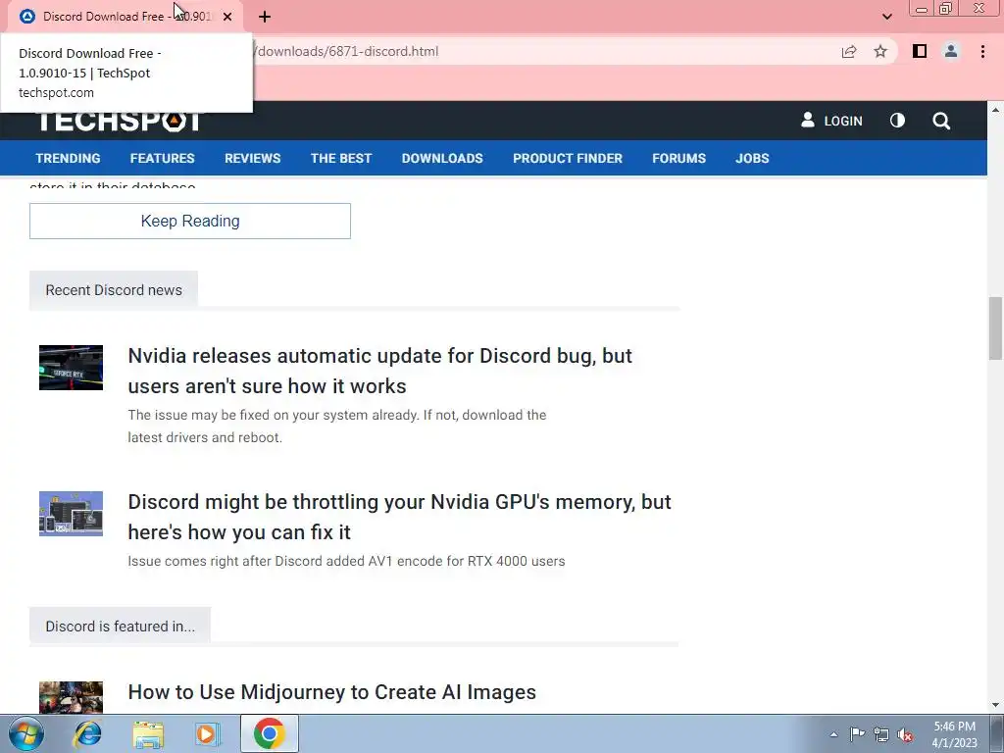Open the DOWNLOADS menu
Screen dimensions: 1004x753
click(442, 158)
